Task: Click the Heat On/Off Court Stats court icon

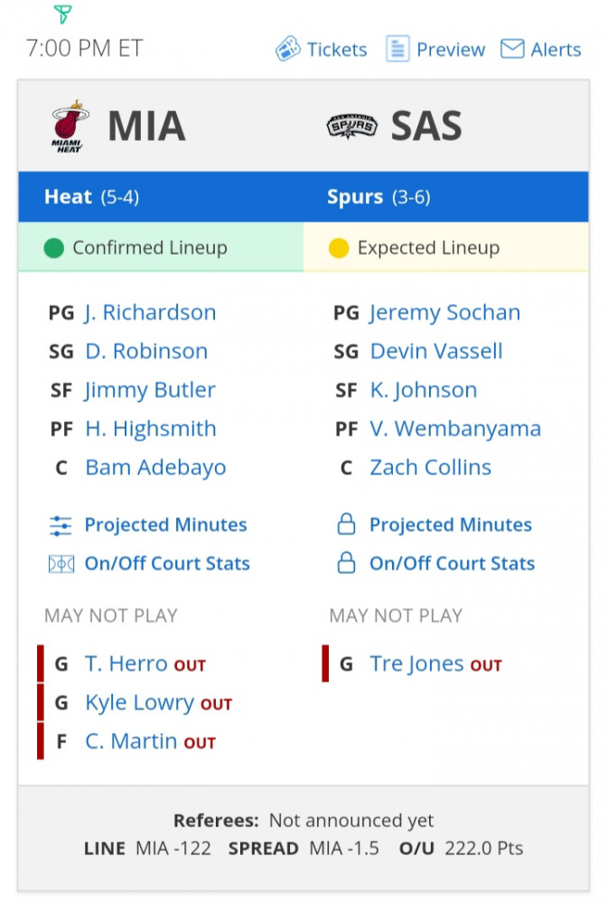Action: (61, 563)
